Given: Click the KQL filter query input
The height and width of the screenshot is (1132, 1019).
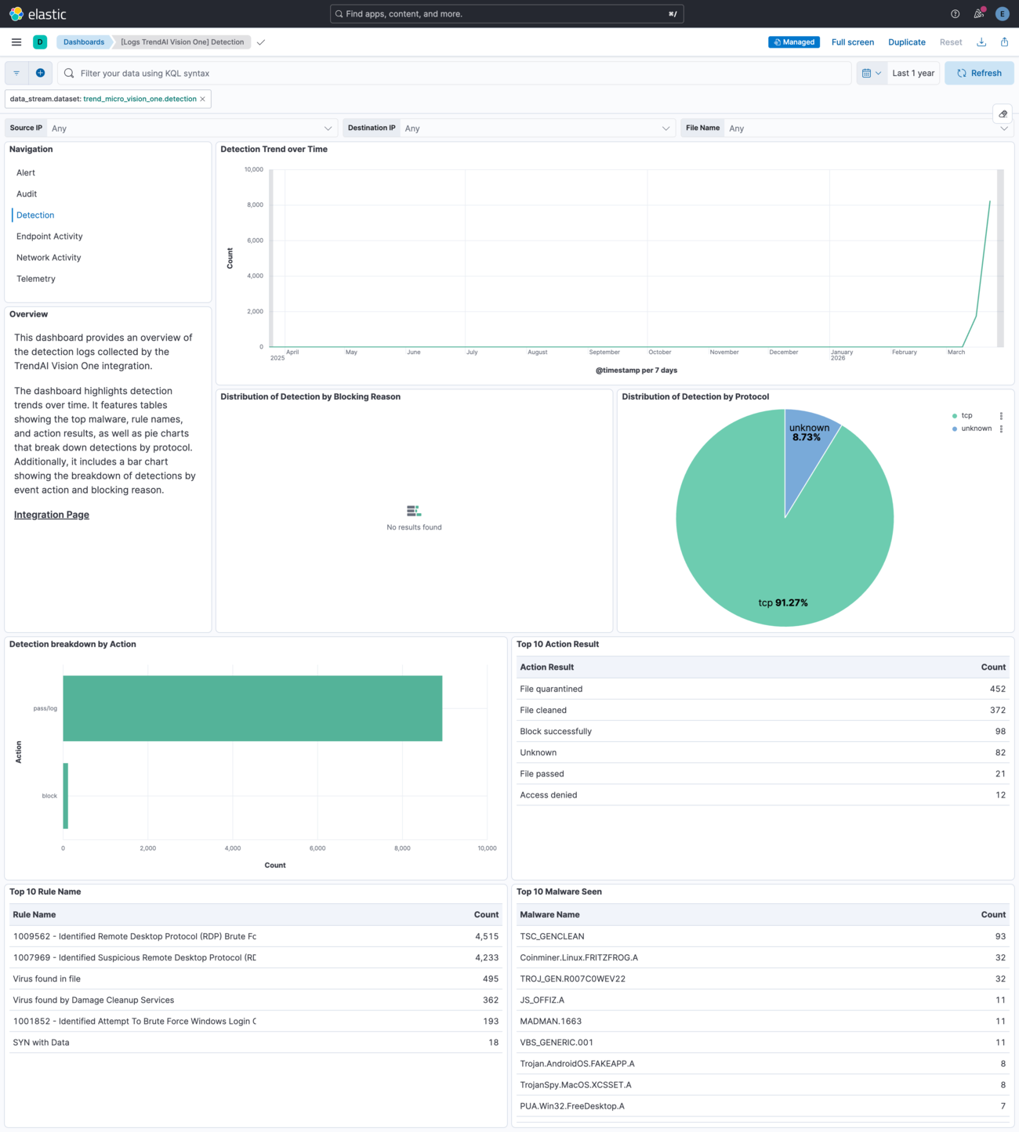Looking at the screenshot, I should 314,73.
